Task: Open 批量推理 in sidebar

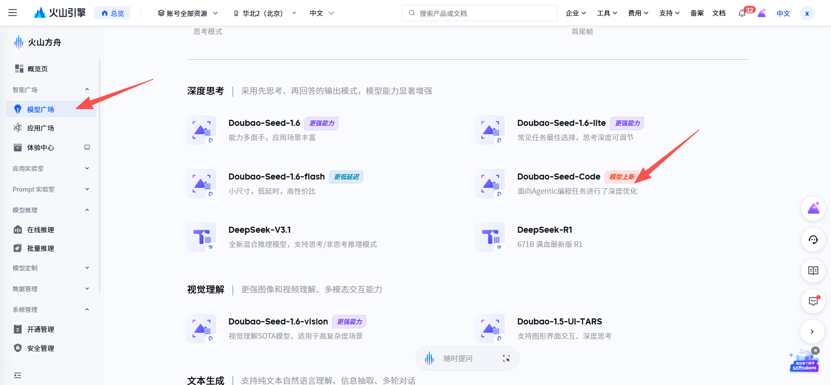Action: (51, 248)
